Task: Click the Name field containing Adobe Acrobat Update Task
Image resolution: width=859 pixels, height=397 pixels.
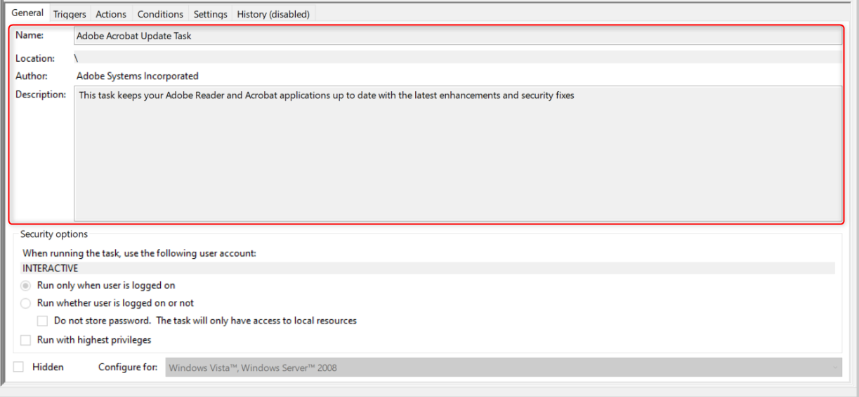Action: [458, 36]
